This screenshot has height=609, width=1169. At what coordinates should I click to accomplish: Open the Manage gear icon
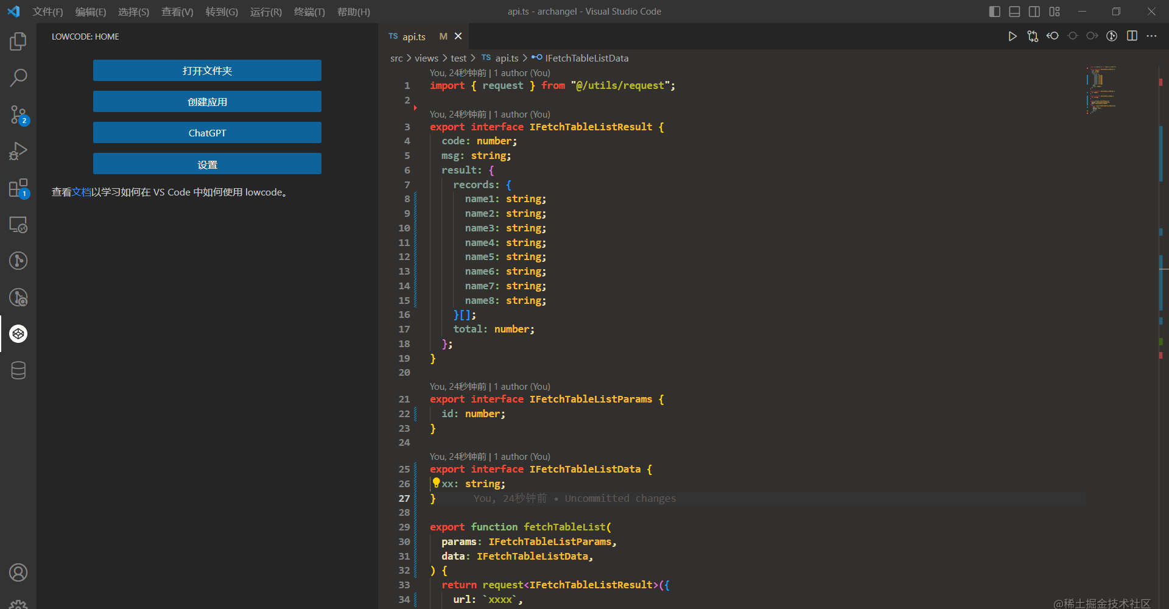[x=18, y=604]
